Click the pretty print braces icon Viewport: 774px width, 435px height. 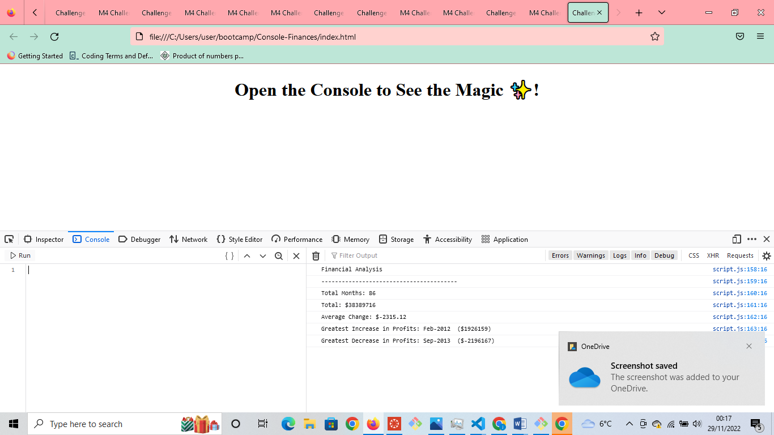[229, 255]
